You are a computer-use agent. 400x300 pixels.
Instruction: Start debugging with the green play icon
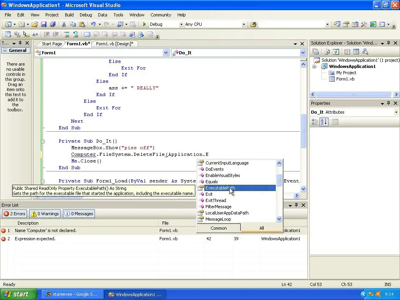[x=145, y=24]
